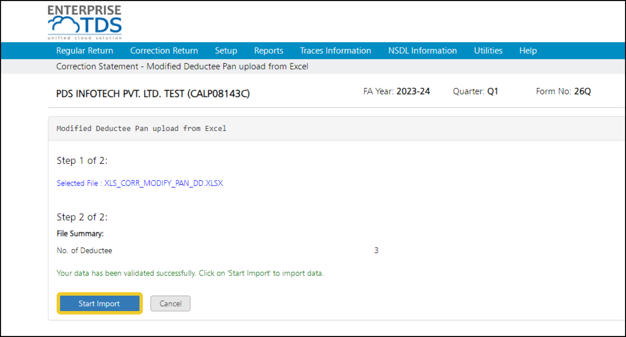Open the NSDL Information menu

point(423,51)
